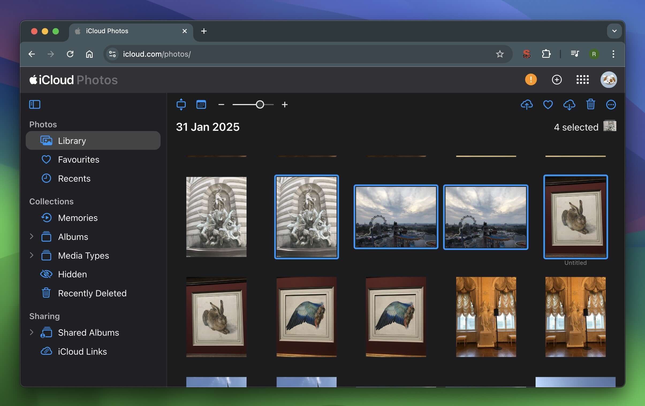
Task: Click the iCloud Photos logo heading
Action: click(73, 80)
